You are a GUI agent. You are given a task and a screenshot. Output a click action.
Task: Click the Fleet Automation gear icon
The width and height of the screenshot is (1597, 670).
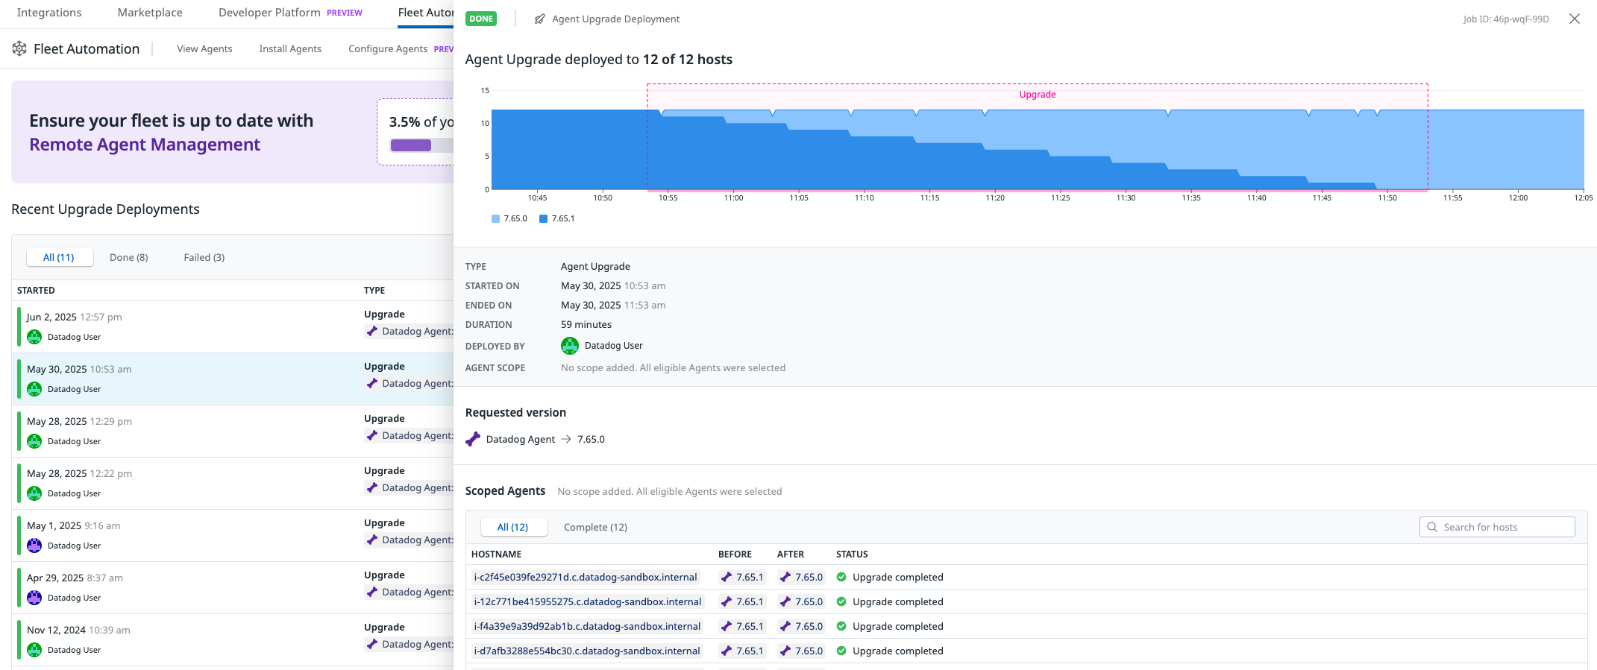pyautogui.click(x=19, y=48)
